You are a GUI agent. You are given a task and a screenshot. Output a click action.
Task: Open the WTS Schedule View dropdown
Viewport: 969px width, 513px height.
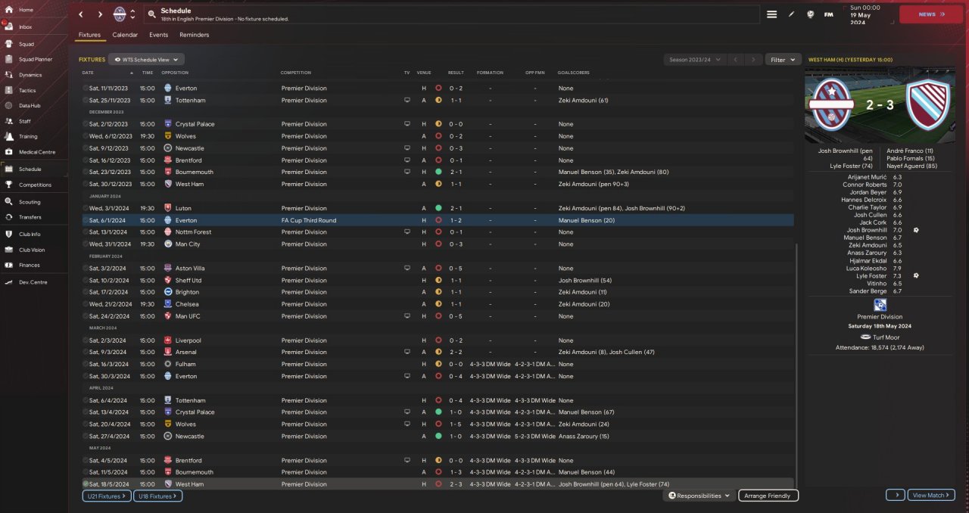pos(146,59)
